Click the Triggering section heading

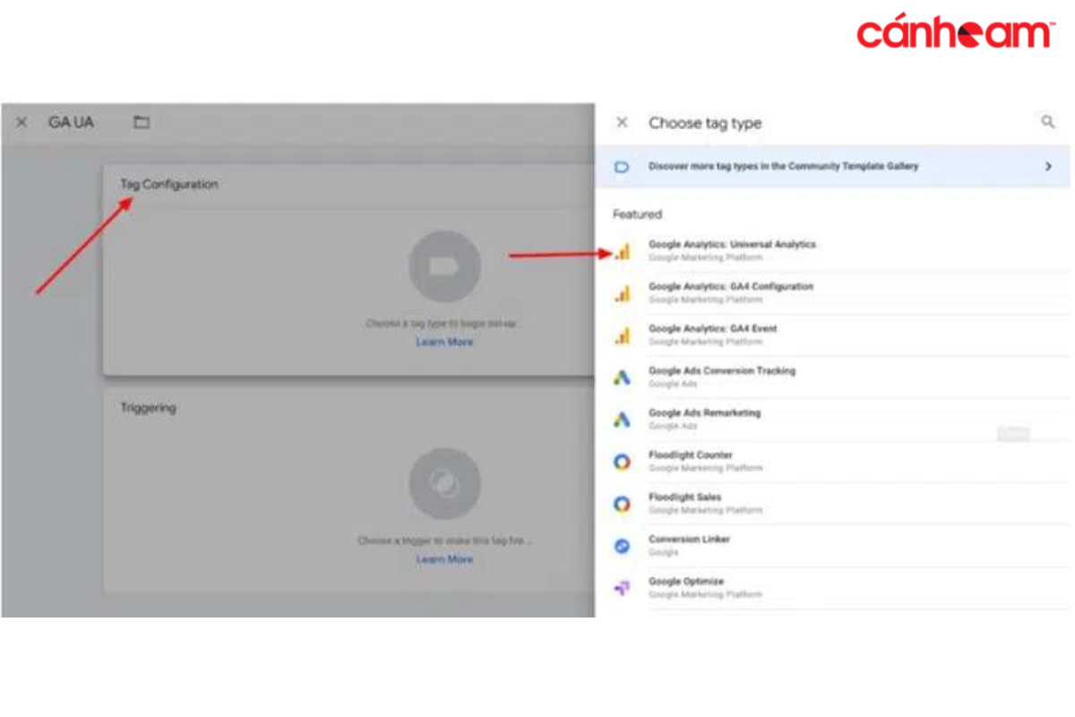[149, 408]
